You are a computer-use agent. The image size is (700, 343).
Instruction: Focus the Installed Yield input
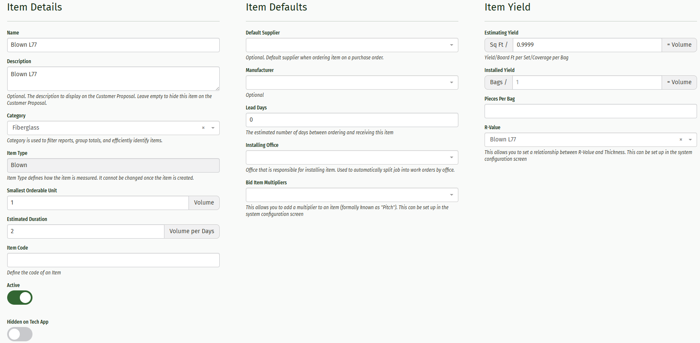point(587,82)
